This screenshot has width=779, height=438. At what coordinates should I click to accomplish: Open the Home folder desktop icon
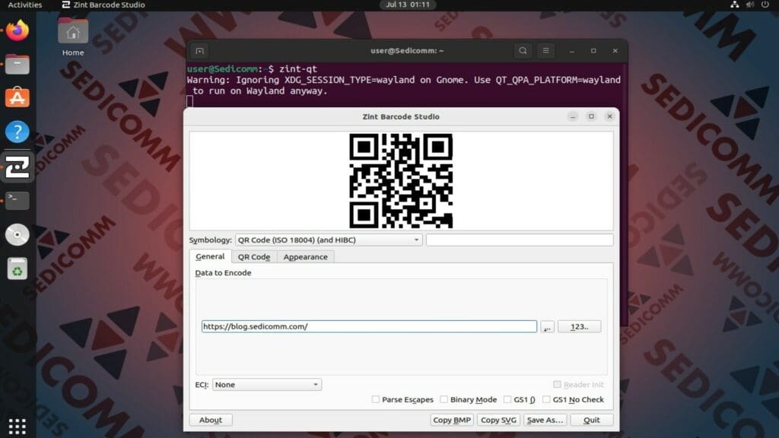tap(73, 37)
